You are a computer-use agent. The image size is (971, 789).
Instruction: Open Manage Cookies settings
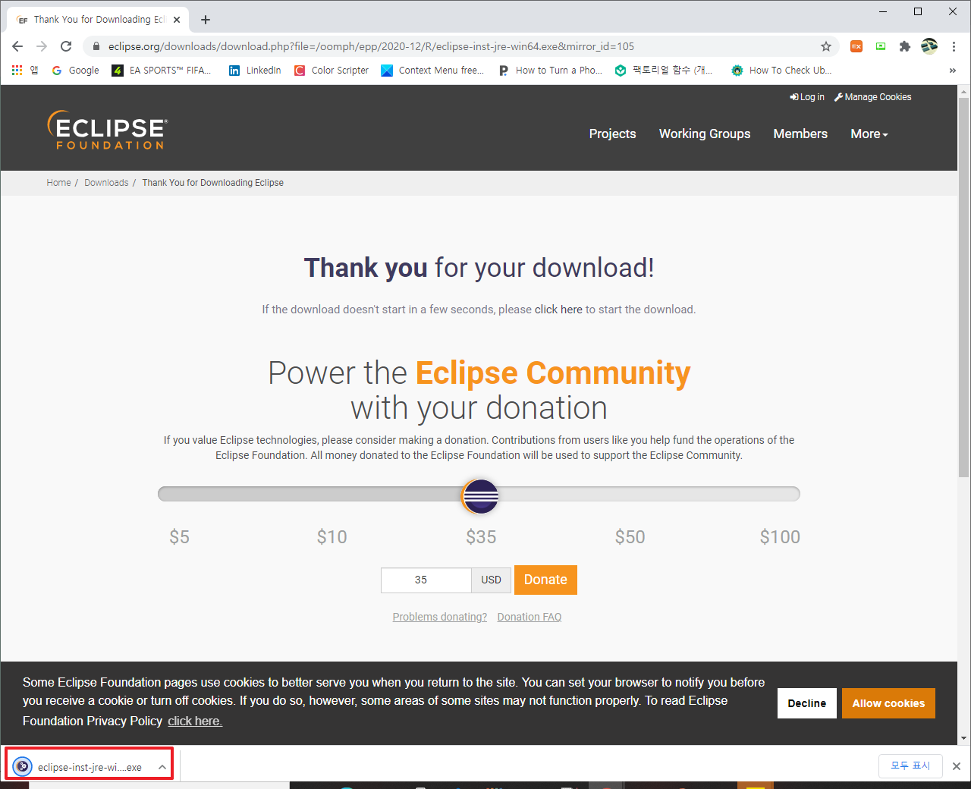pos(873,97)
